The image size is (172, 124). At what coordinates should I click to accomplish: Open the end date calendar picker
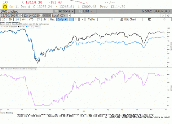(x=41, y=15)
